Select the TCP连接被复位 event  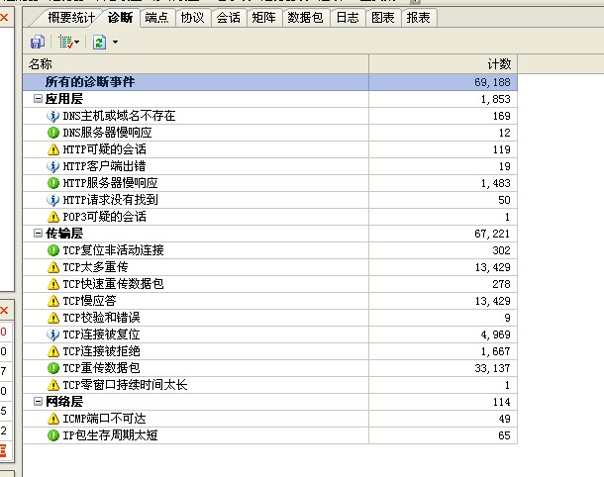click(x=101, y=334)
